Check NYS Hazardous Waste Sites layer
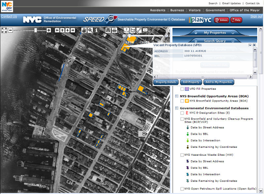264x194 pixels. (x=182, y=155)
